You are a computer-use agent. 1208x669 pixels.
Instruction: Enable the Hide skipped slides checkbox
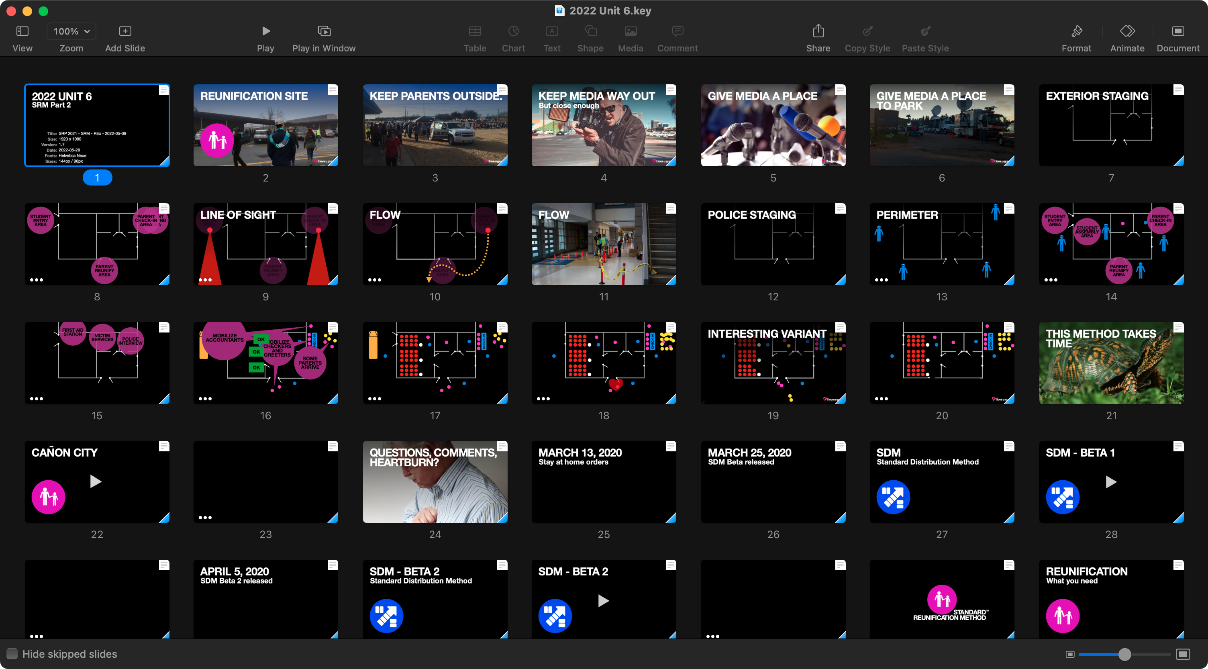pyautogui.click(x=12, y=653)
